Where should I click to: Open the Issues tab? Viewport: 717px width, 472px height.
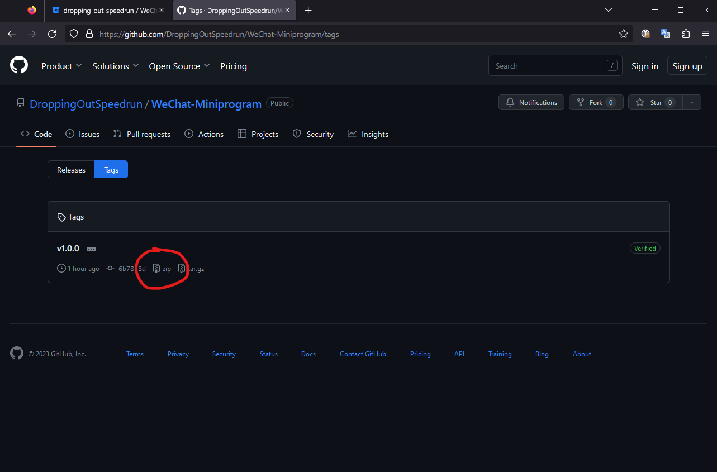[x=82, y=134]
